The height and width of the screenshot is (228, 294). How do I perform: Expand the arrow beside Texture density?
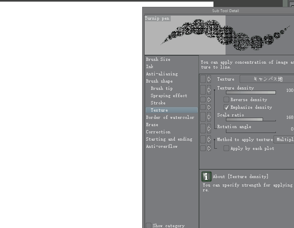(x=209, y=90)
